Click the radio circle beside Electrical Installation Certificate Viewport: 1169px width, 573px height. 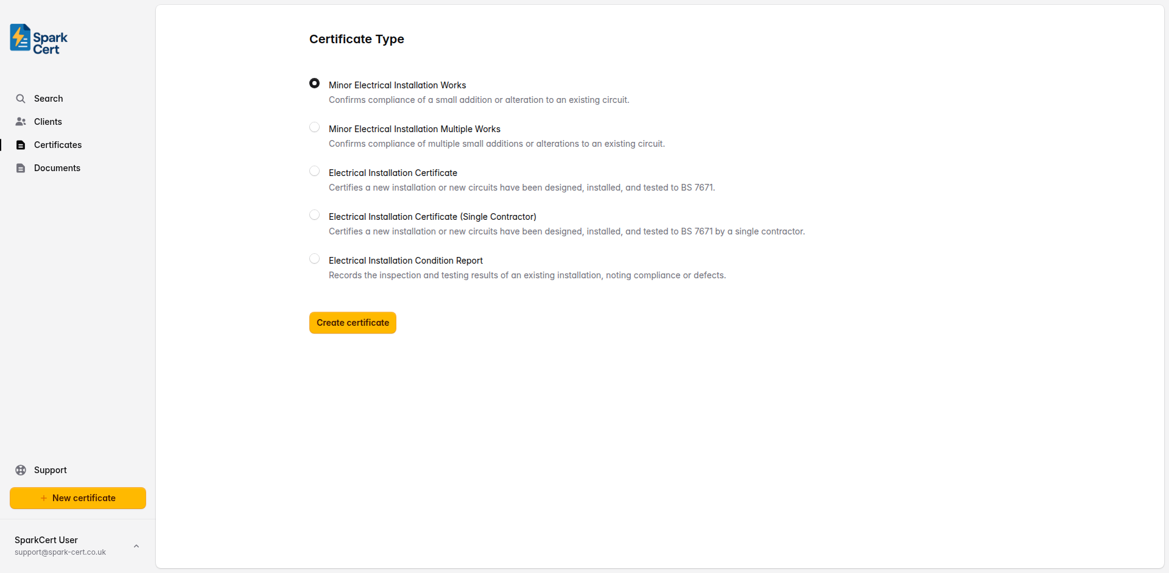314,170
